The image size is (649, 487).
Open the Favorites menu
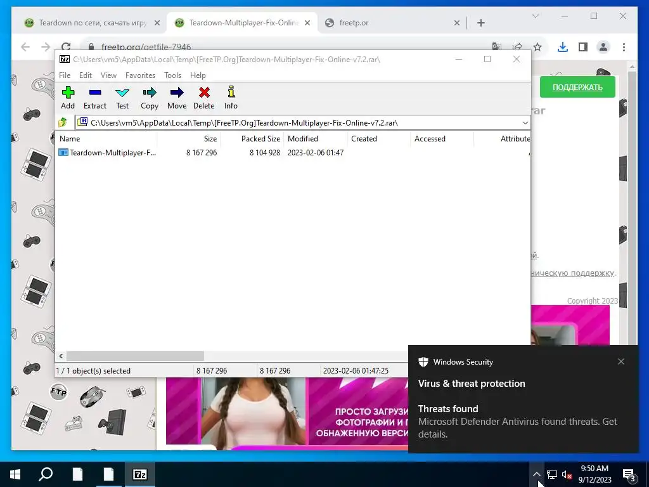(140, 75)
